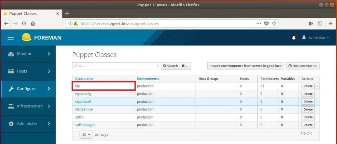Click the padlock security warning icon
The image size is (337, 144).
pos(76,24)
